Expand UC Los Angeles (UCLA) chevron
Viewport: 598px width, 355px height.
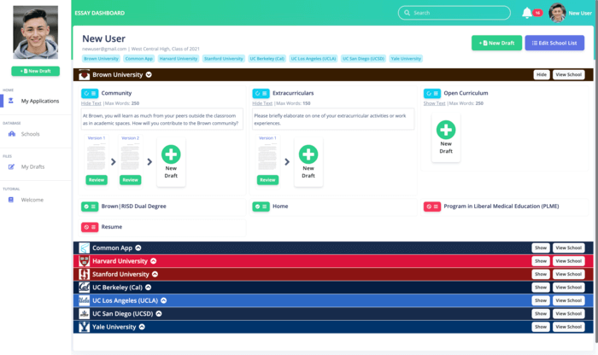(164, 300)
